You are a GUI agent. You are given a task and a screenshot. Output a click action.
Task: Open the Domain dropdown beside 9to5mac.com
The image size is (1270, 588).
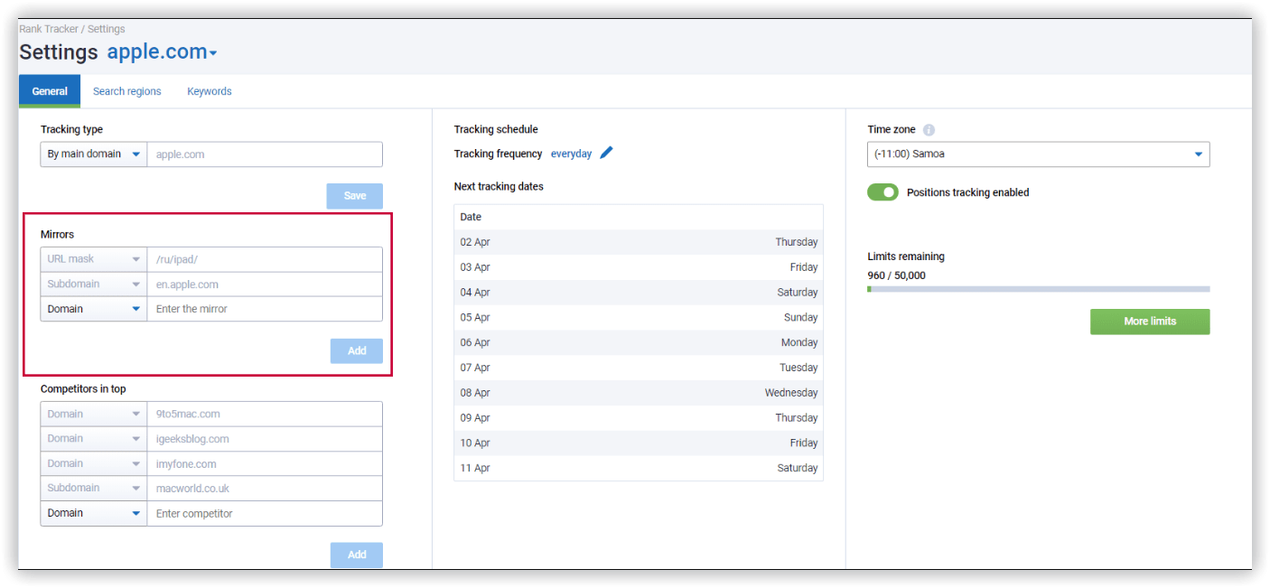94,414
